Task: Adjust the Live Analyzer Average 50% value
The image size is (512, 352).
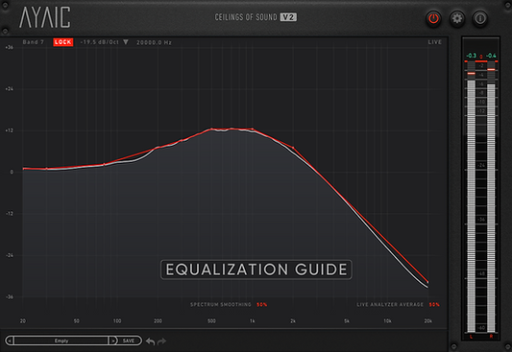Action: pos(434,304)
